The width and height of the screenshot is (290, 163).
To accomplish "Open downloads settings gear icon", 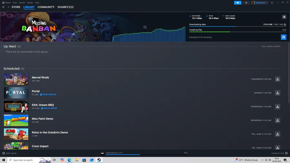I will pyautogui.click(x=284, y=17).
